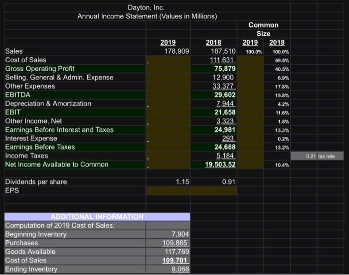The height and width of the screenshot is (275, 349).
Task: Click the 'Ending Inventory' label
Action: 31,269
